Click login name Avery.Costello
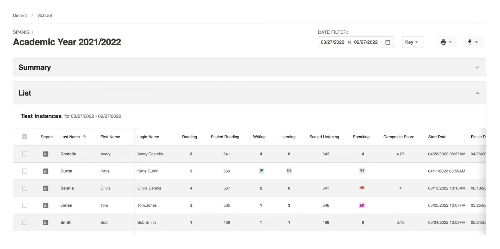This screenshot has width=500, height=249. [150, 154]
